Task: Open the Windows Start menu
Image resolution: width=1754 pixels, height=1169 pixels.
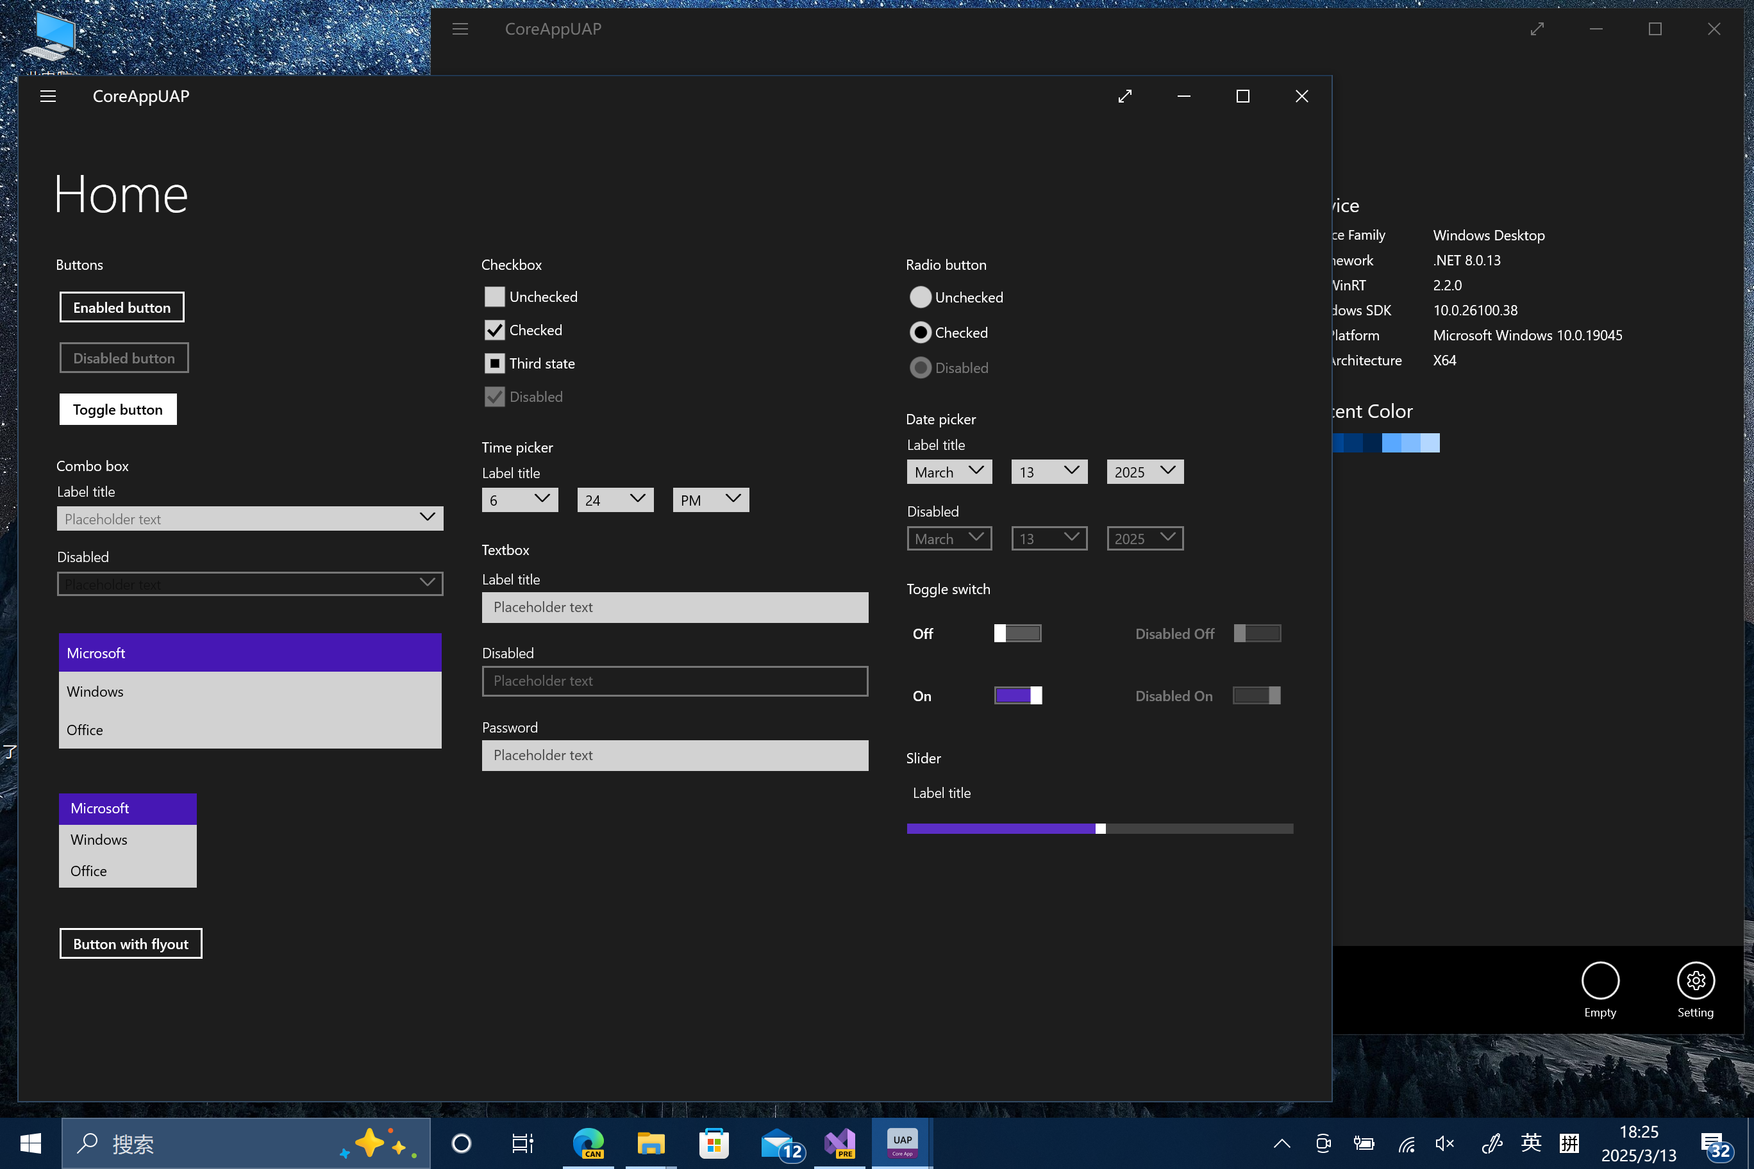Action: coord(31,1143)
